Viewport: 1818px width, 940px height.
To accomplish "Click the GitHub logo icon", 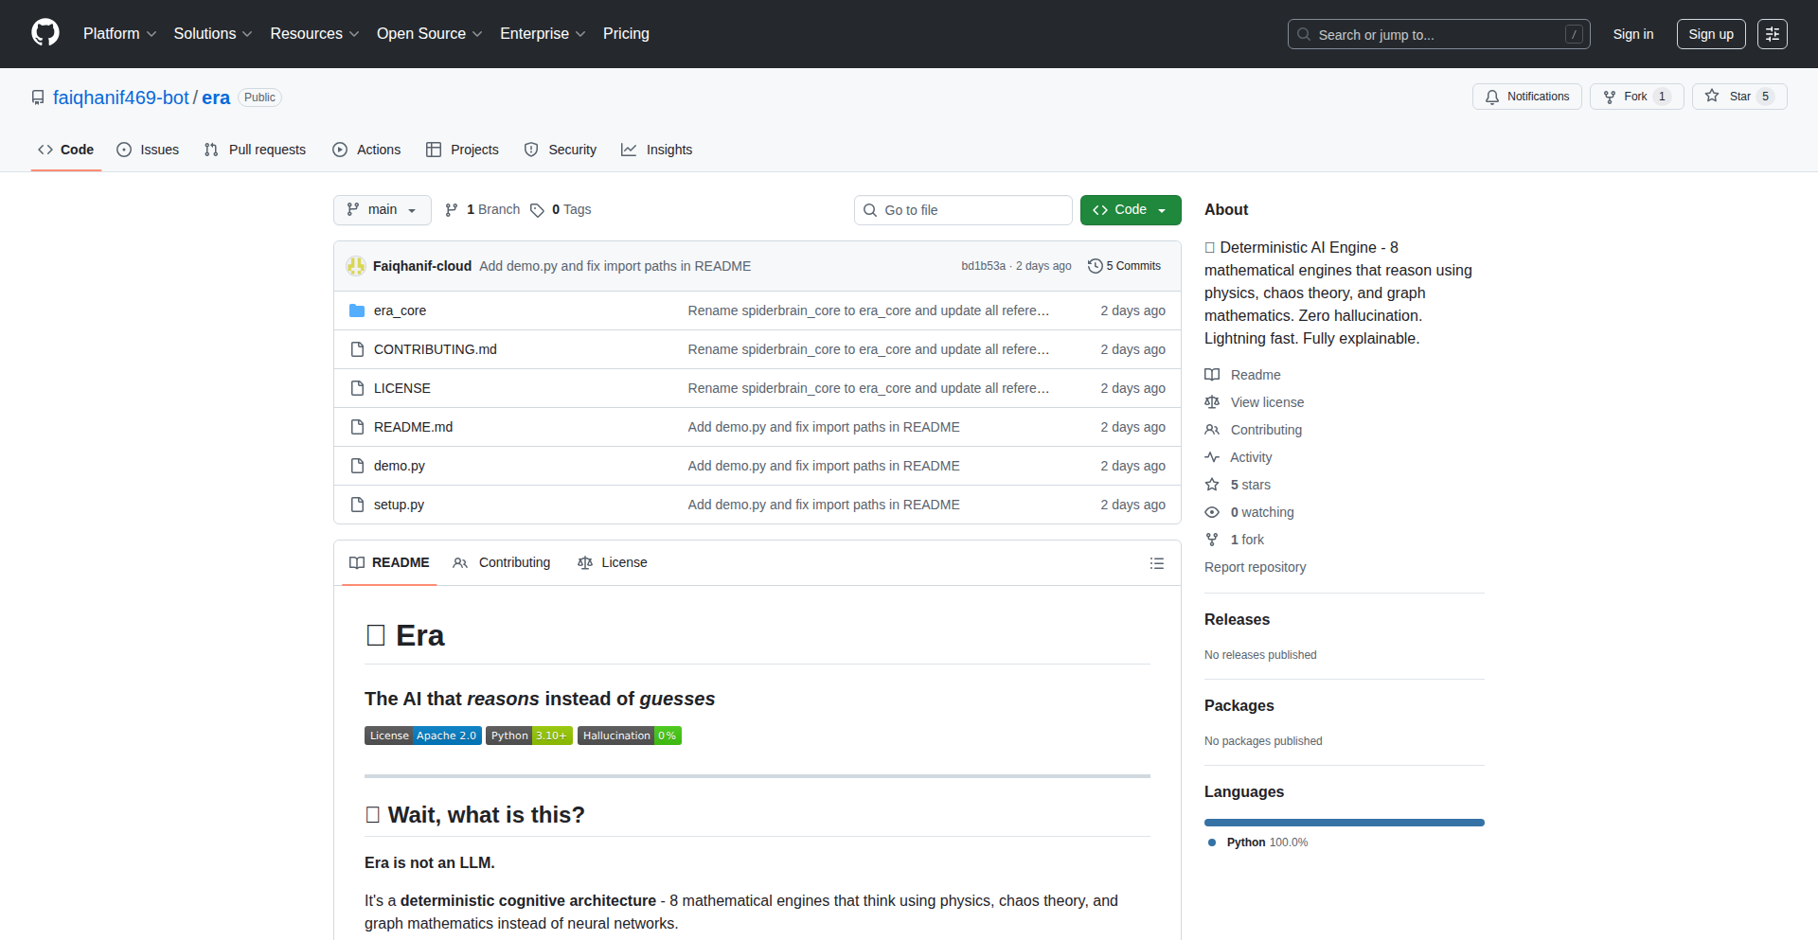I will tap(45, 33).
